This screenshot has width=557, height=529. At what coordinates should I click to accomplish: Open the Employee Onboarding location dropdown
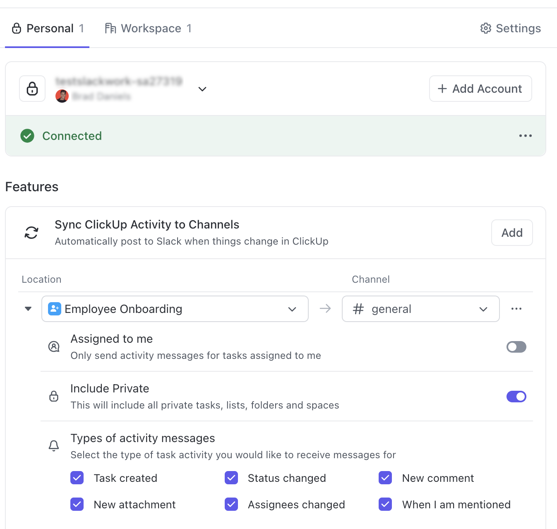click(x=292, y=309)
